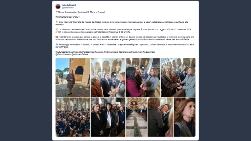This screenshot has width=251, height=141.
Task: Open the photo of the marble church aisle
Action: point(136,117)
